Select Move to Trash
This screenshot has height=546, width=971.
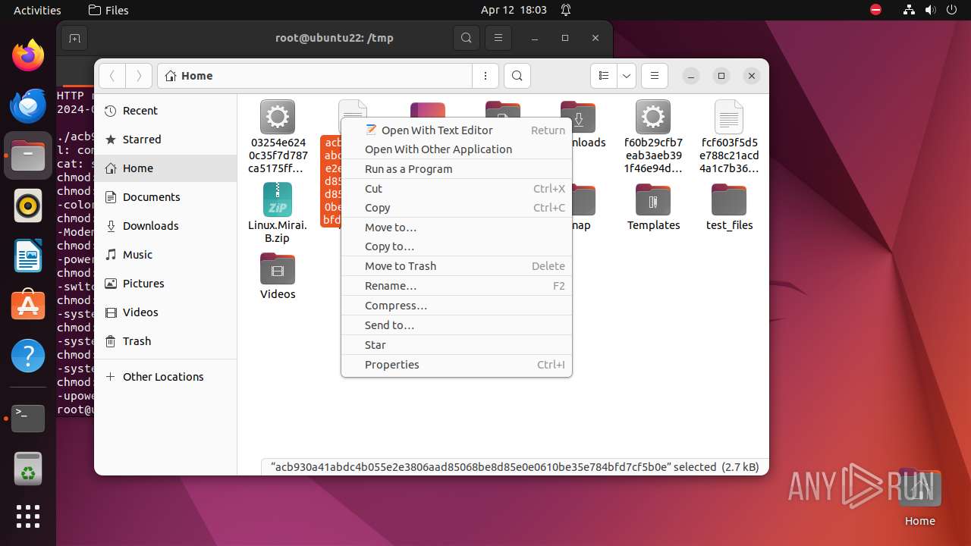[x=456, y=266]
